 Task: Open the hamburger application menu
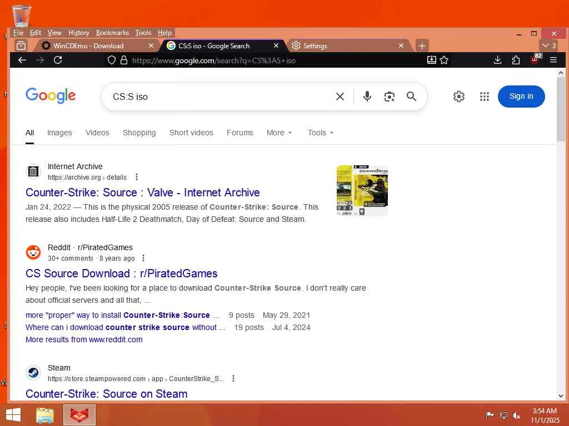pos(553,60)
